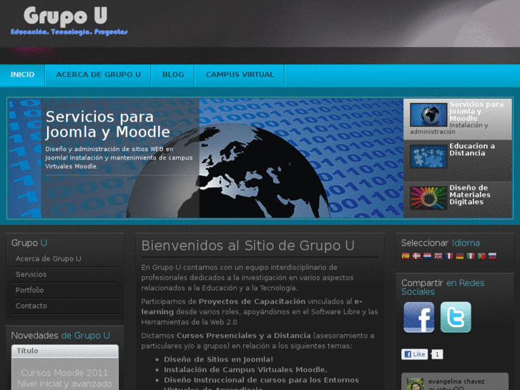Go to the INICIO tab
520x390 pixels.
[23, 74]
